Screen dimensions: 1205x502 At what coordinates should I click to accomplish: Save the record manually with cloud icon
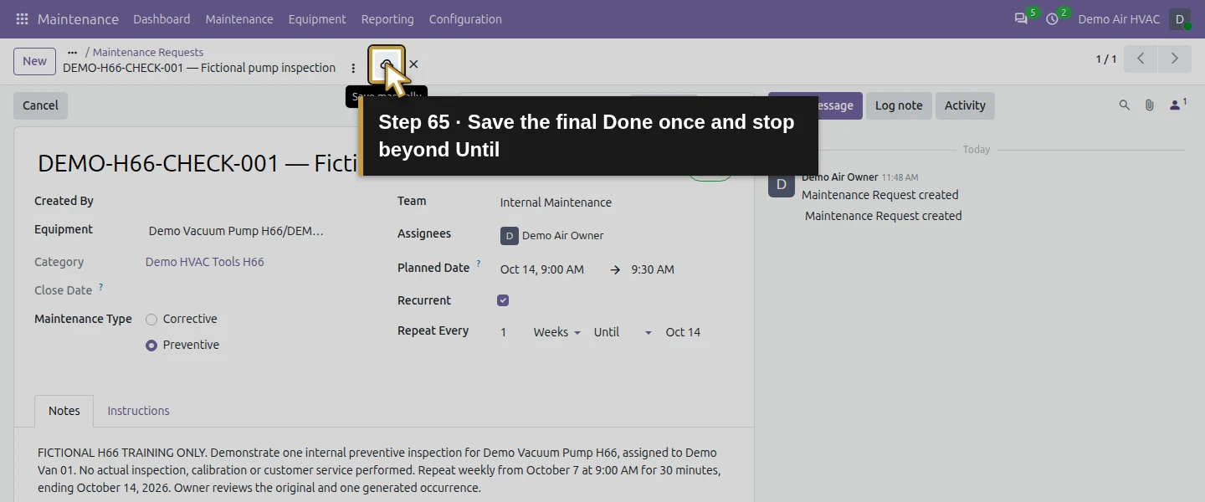tap(386, 64)
